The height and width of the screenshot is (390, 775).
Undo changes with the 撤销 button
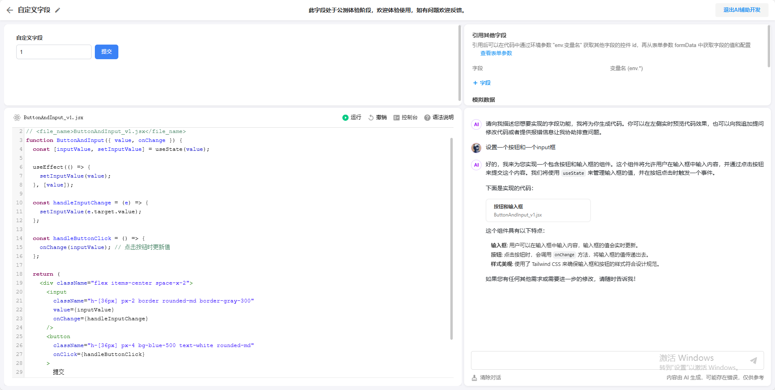click(x=377, y=118)
